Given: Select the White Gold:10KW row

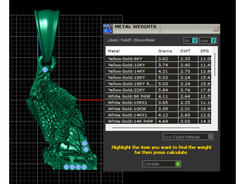Looking at the screenshot, I should tap(158, 109).
